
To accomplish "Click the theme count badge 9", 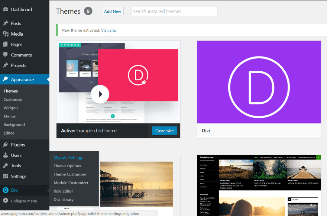I will [88, 11].
